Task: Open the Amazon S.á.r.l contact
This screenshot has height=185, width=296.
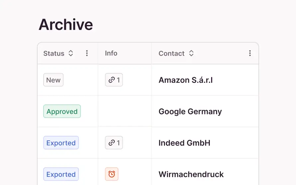Action: pos(186,80)
